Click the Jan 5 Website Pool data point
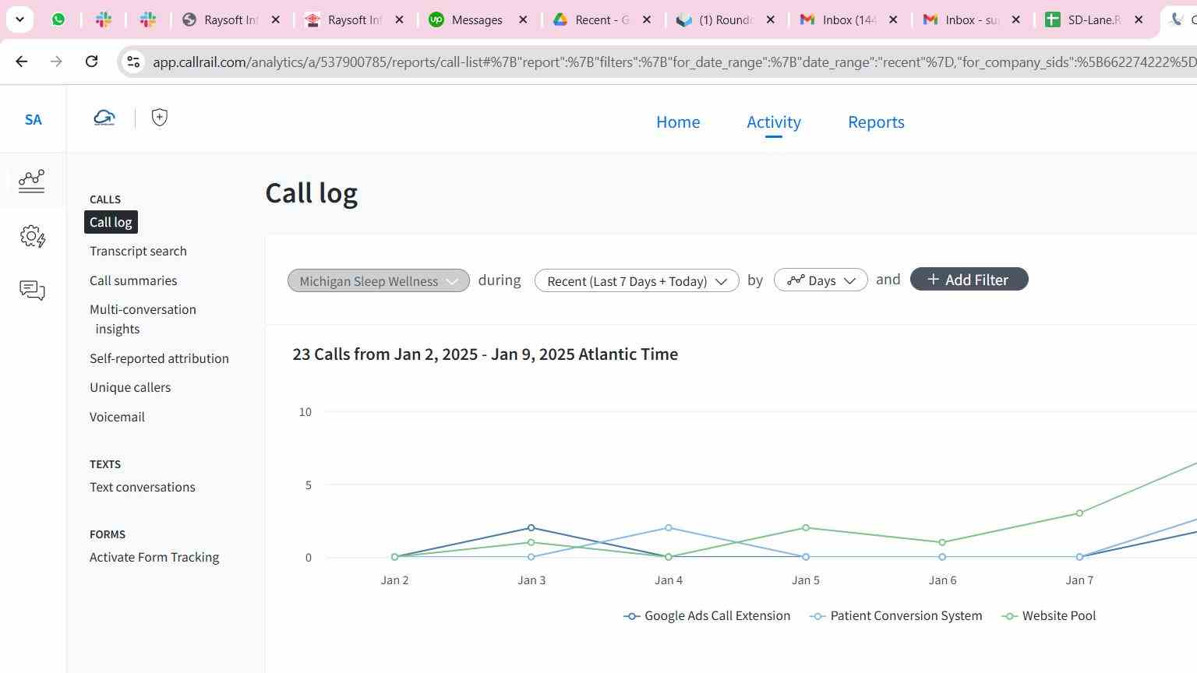Image resolution: width=1197 pixels, height=673 pixels. 806,528
